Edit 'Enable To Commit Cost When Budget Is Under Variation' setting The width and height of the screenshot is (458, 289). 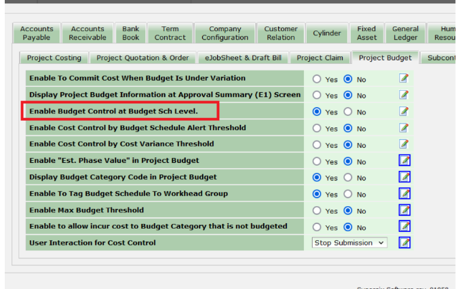(404, 78)
